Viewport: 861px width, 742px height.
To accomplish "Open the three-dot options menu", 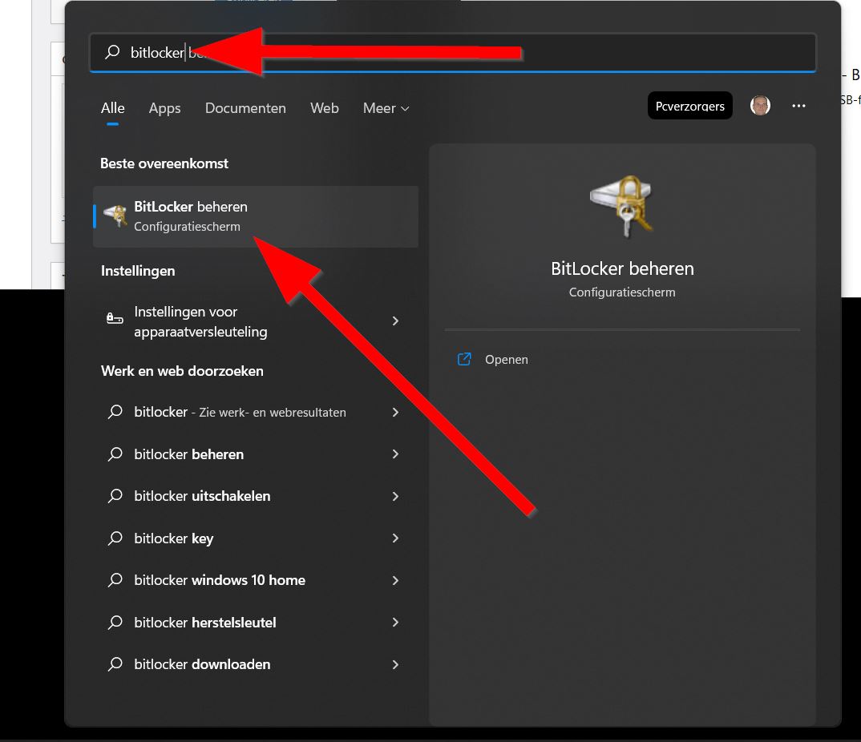I will pos(798,106).
